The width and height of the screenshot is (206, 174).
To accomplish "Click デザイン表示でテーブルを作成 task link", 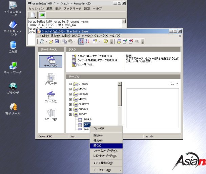I will 96,56.
